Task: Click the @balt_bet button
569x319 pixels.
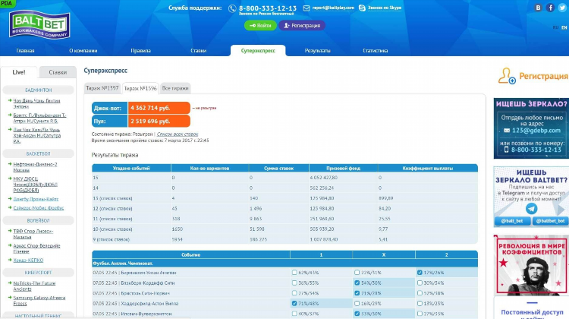Action: 512,221
